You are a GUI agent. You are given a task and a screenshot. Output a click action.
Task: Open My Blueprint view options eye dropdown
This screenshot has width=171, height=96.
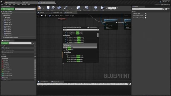(x=34, y=43)
